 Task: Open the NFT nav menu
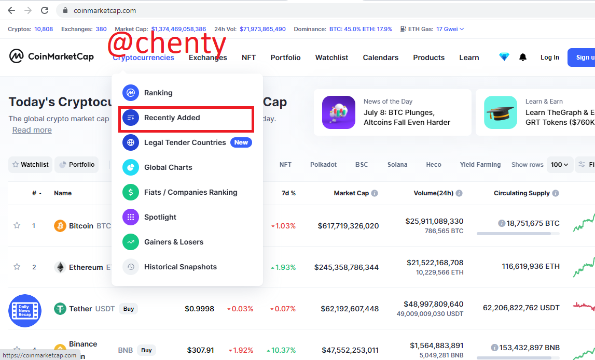(x=248, y=57)
